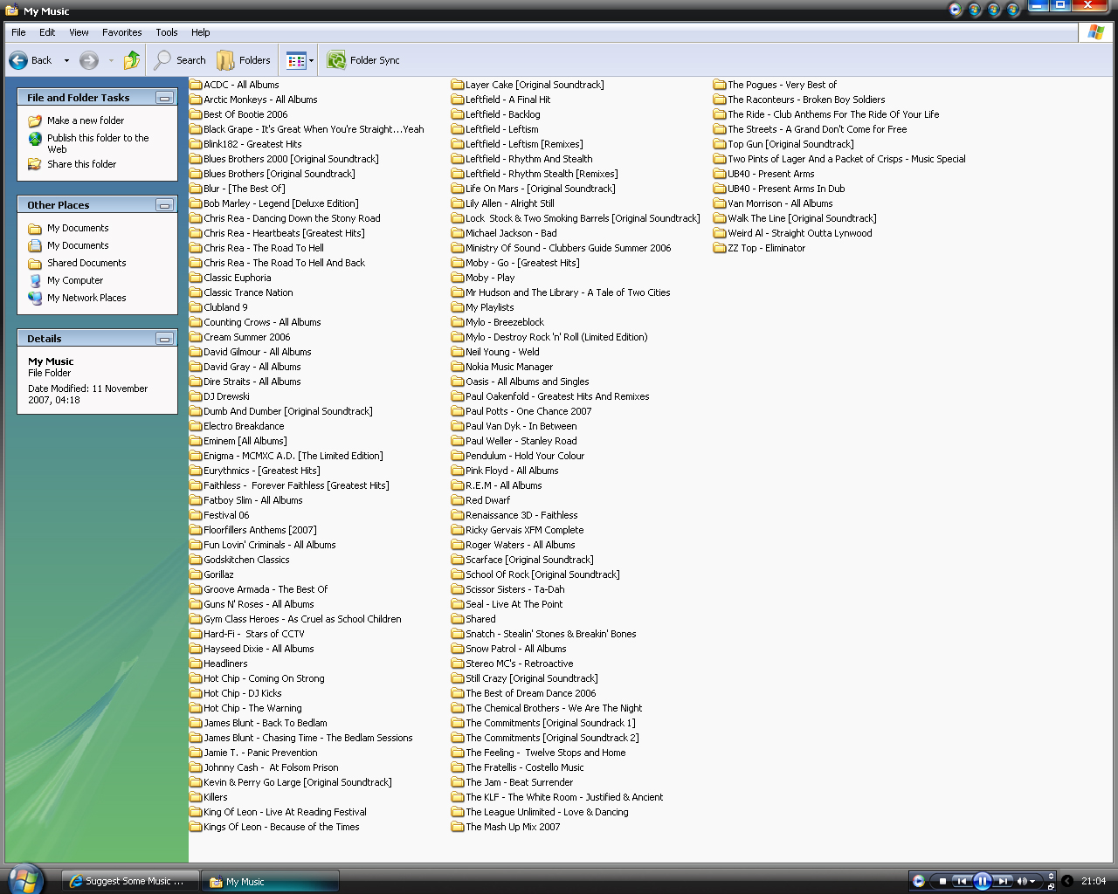This screenshot has width=1118, height=894.
Task: Select the Michael Jackson - Bad folder icon
Action: tap(458, 233)
